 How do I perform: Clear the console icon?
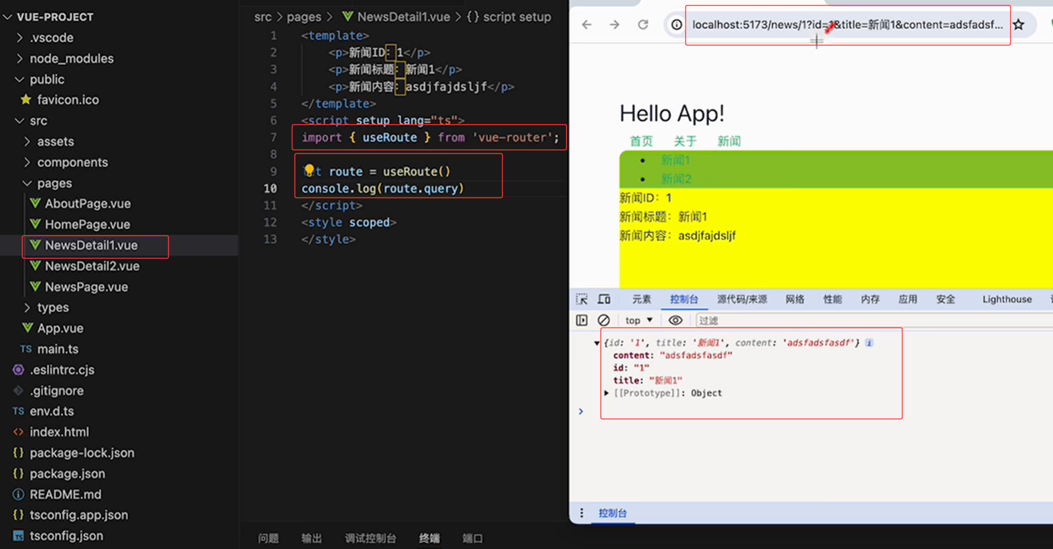[604, 320]
